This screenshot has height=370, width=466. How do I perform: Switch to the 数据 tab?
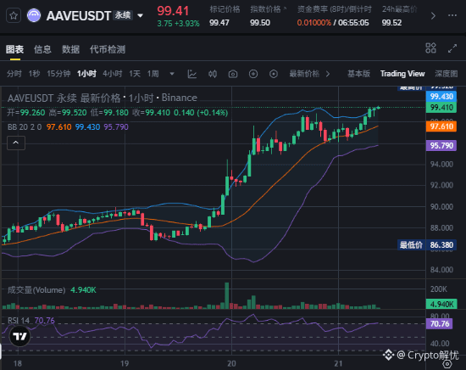point(70,49)
